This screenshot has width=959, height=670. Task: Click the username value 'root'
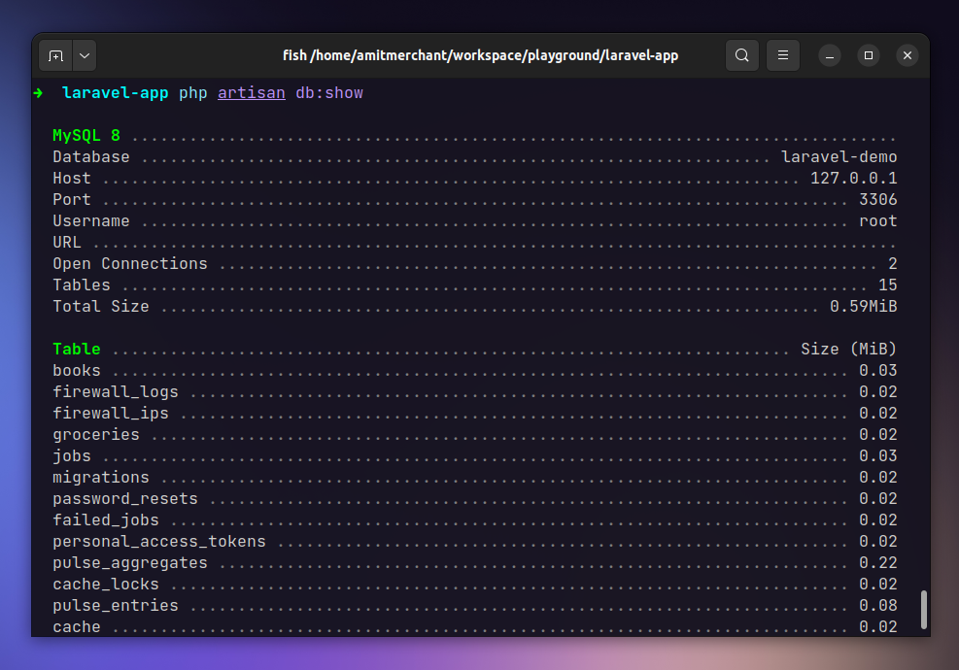877,221
